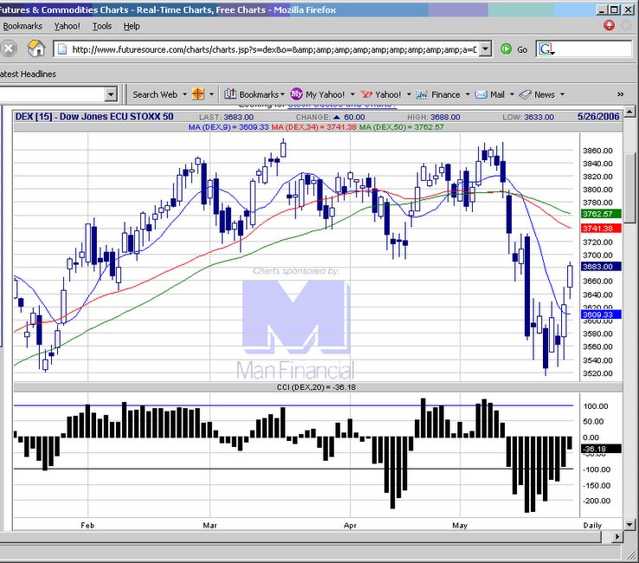Click the blue 3609.33 price label
This screenshot has width=639, height=563.
601,314
